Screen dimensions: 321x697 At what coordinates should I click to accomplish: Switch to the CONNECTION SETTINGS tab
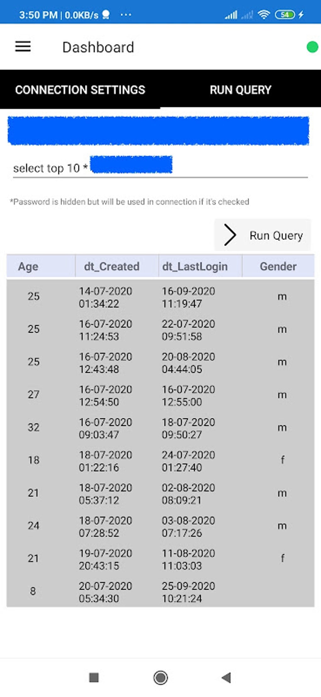pyautogui.click(x=80, y=90)
